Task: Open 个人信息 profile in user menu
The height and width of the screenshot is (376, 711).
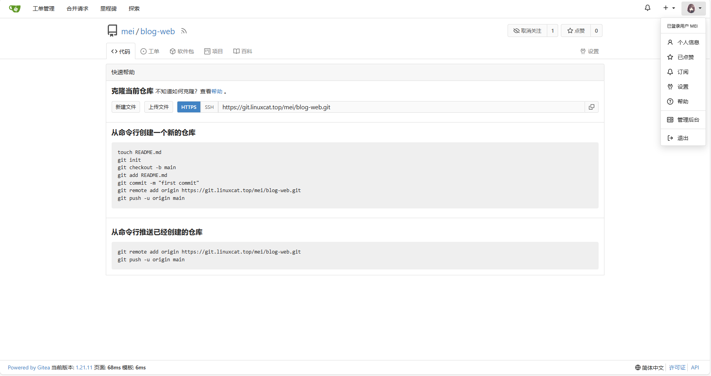Action: pos(688,42)
